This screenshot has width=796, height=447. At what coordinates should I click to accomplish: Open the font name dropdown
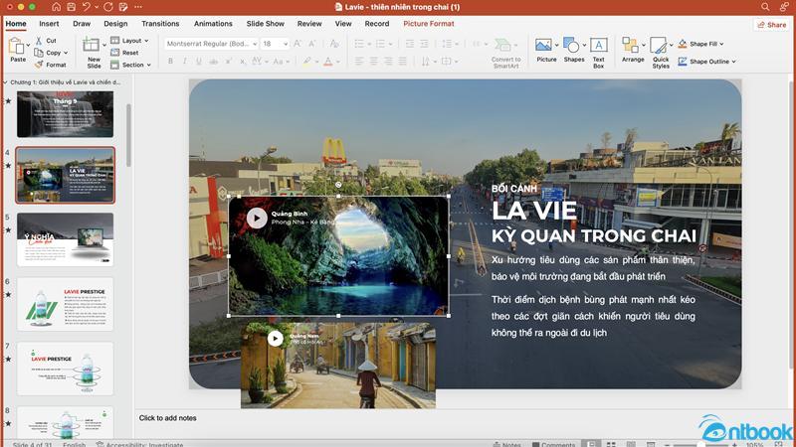pyautogui.click(x=255, y=44)
